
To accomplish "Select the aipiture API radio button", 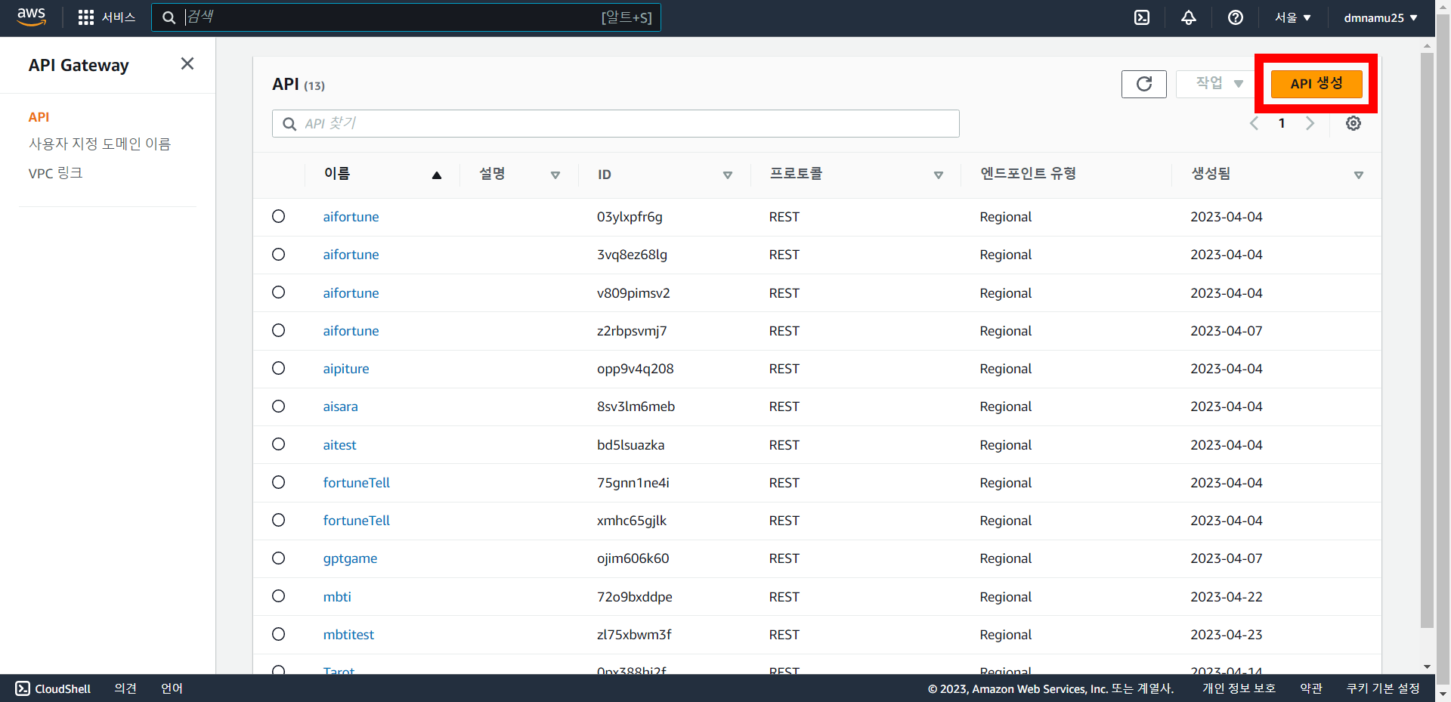I will 279,368.
